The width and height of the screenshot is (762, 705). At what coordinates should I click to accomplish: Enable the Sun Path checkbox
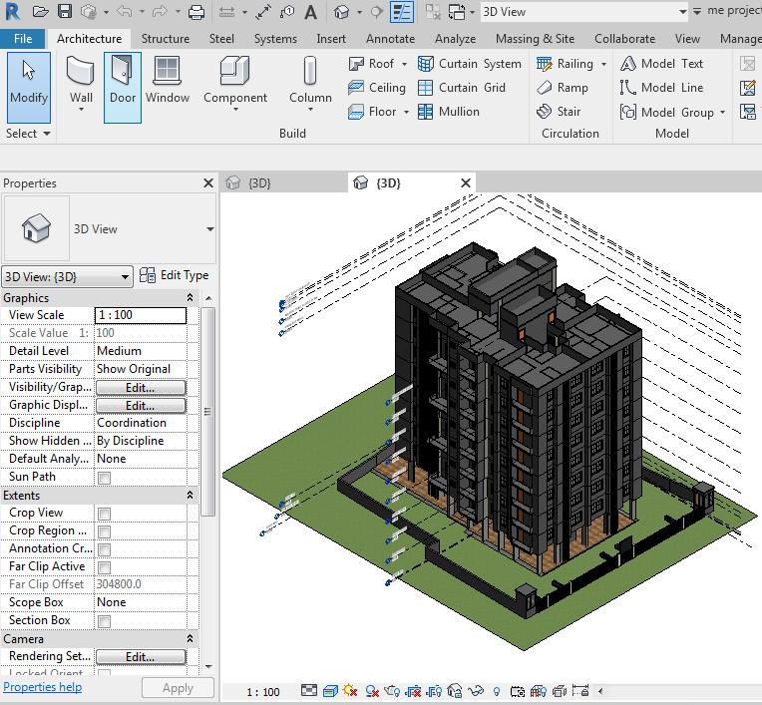pos(104,478)
